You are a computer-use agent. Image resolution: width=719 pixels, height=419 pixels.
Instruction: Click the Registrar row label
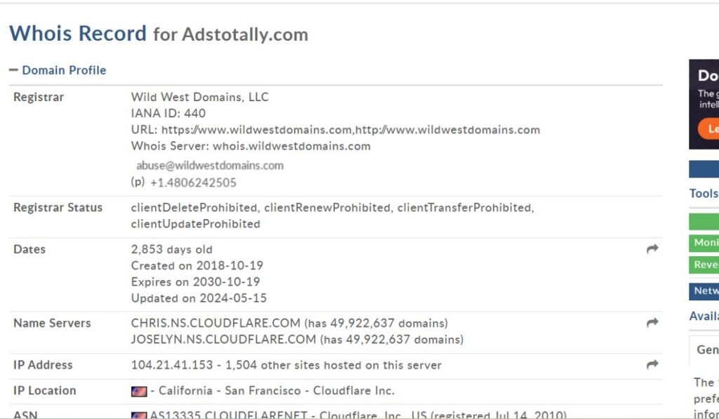39,97
